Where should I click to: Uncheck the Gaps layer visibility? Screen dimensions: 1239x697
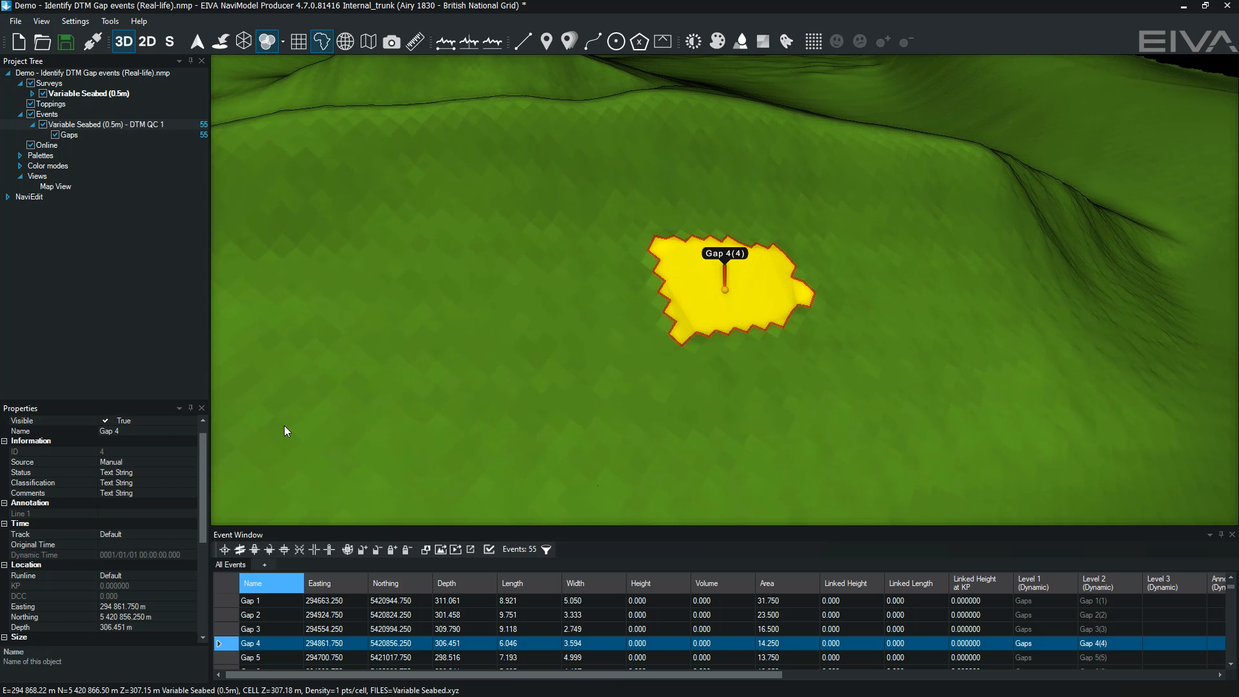point(54,135)
